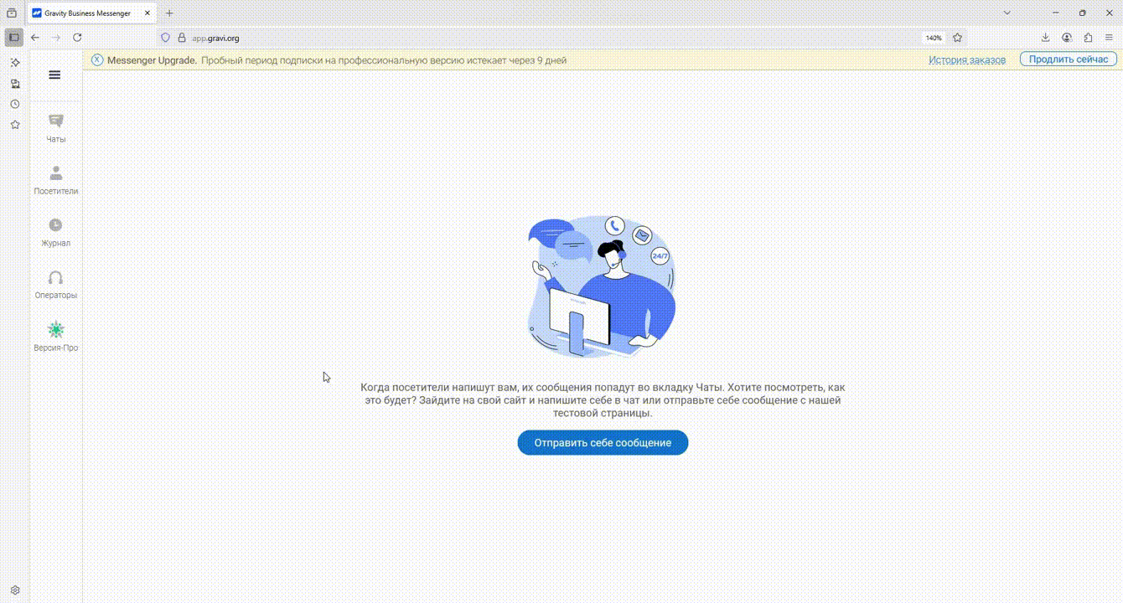The image size is (1123, 603).
Task: Open the Версия-Про upgrade section
Action: click(x=56, y=336)
